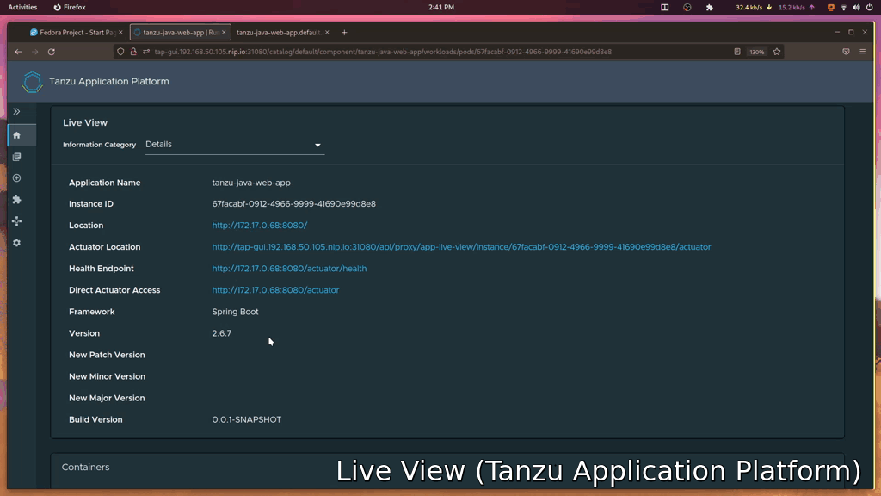
Task: Switch to the Fedora Project Start Page tab
Action: [x=72, y=33]
